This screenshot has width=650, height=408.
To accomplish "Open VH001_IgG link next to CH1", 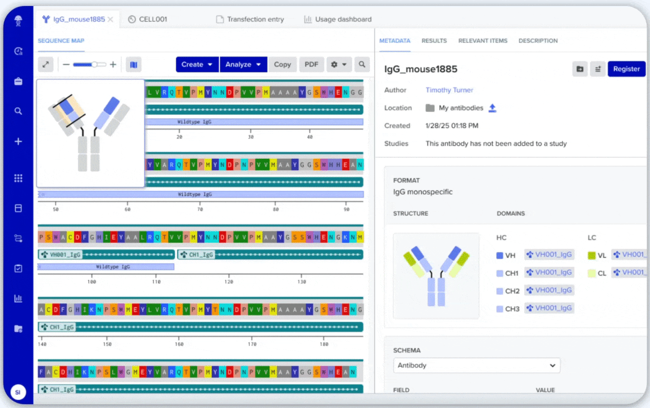I will (549, 273).
